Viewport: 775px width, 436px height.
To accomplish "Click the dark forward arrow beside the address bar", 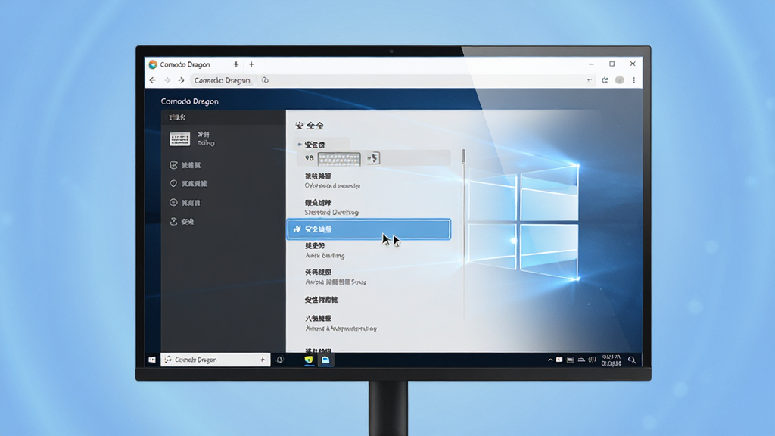I will click(182, 80).
